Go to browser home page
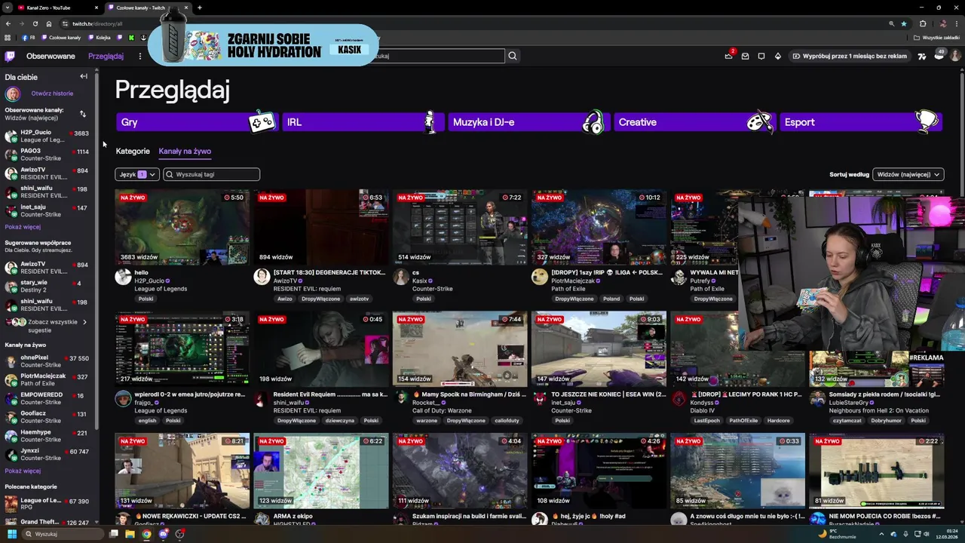This screenshot has width=965, height=543. point(49,23)
